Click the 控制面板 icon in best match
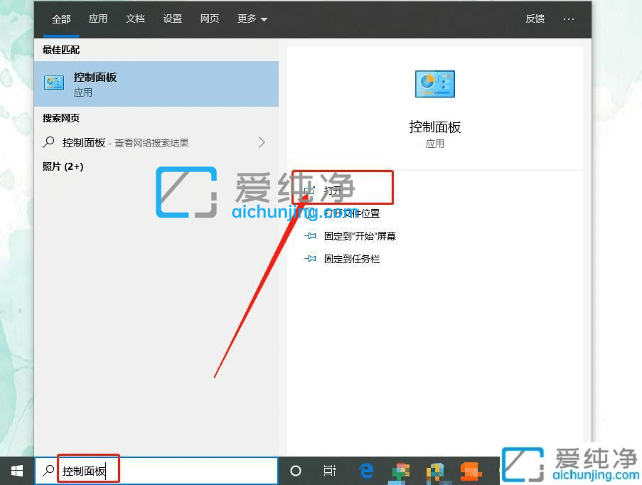Screen dimensions: 642x485 pos(54,82)
